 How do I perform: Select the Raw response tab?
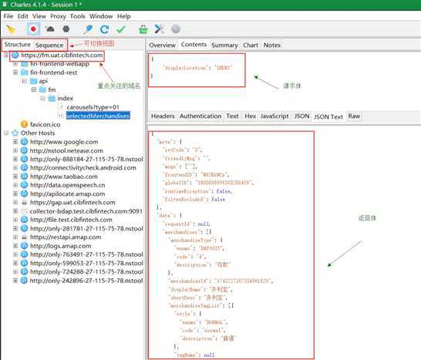[354, 116]
